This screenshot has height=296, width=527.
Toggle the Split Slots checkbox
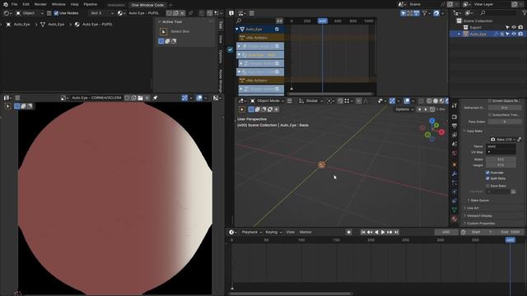(487, 178)
